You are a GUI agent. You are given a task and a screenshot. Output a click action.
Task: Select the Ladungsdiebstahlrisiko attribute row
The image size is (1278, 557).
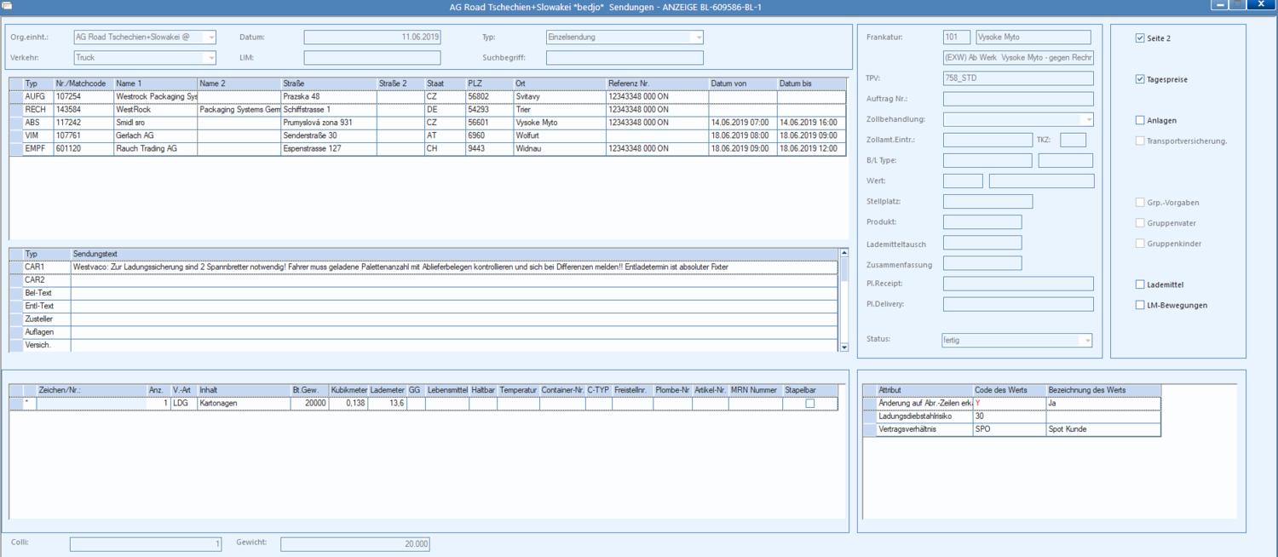[1012, 416]
